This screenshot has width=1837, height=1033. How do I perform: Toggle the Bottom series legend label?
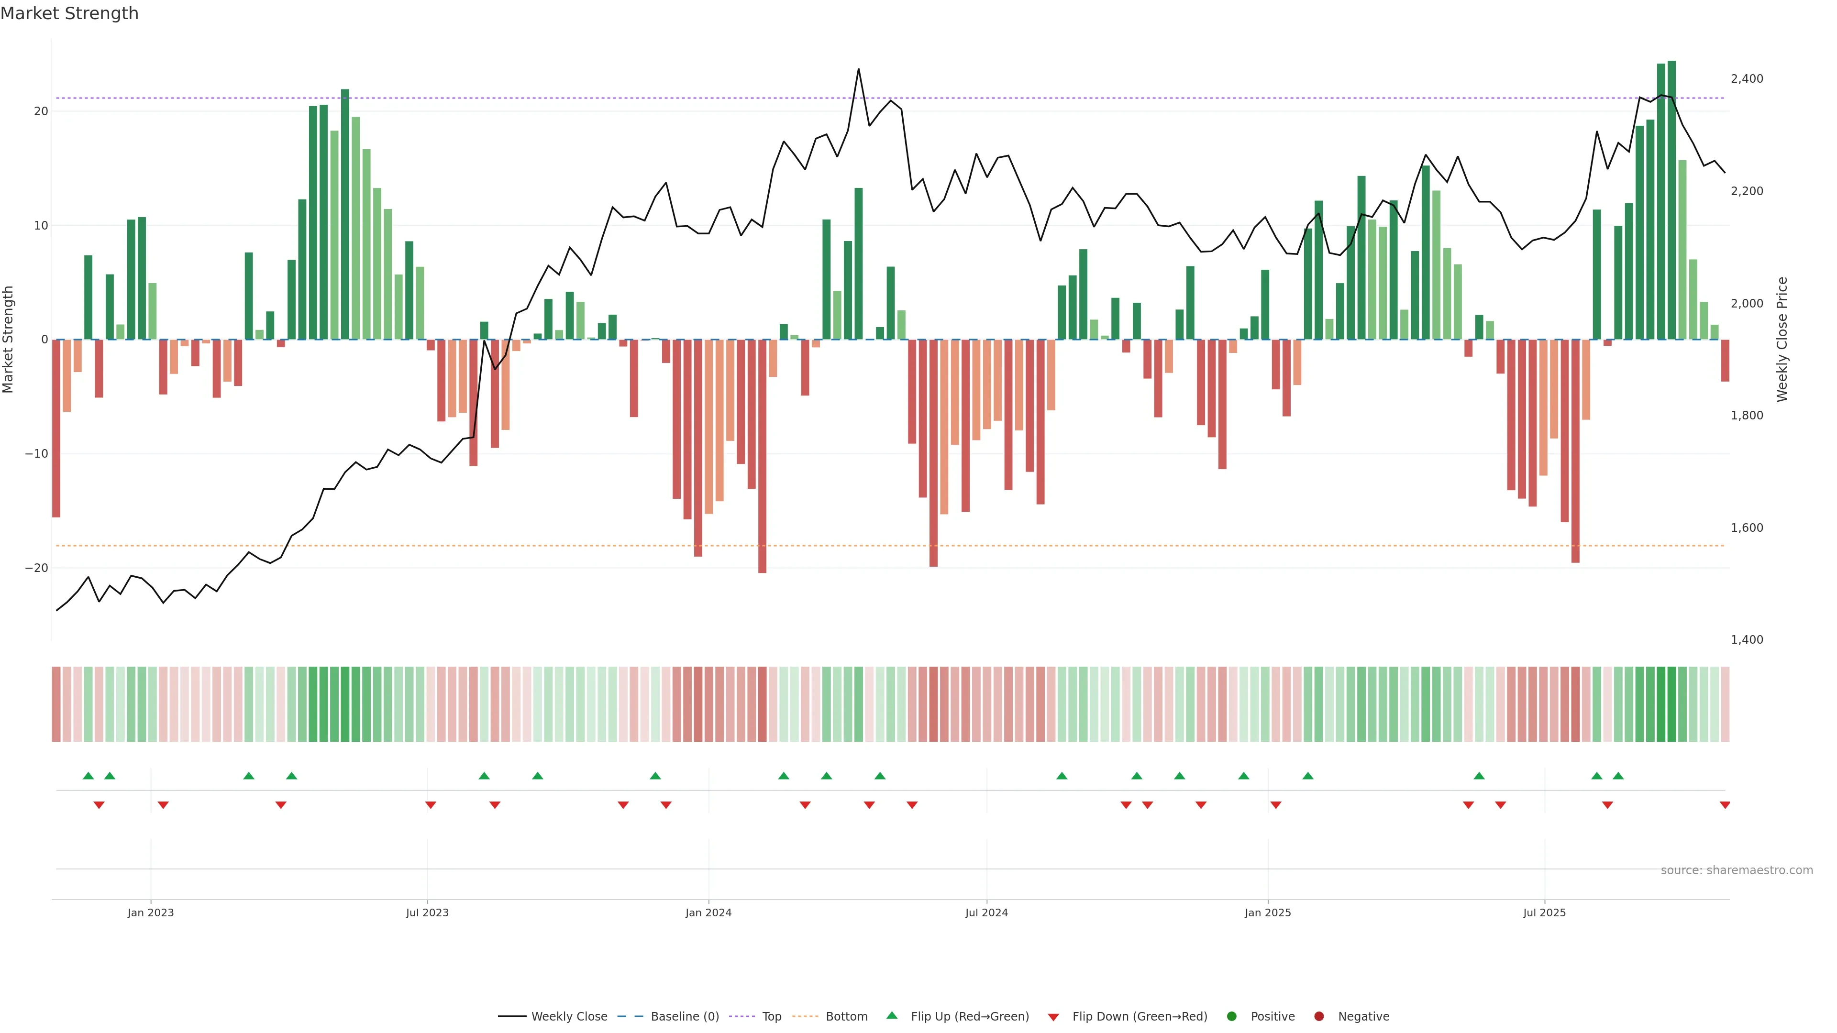pos(846,1016)
